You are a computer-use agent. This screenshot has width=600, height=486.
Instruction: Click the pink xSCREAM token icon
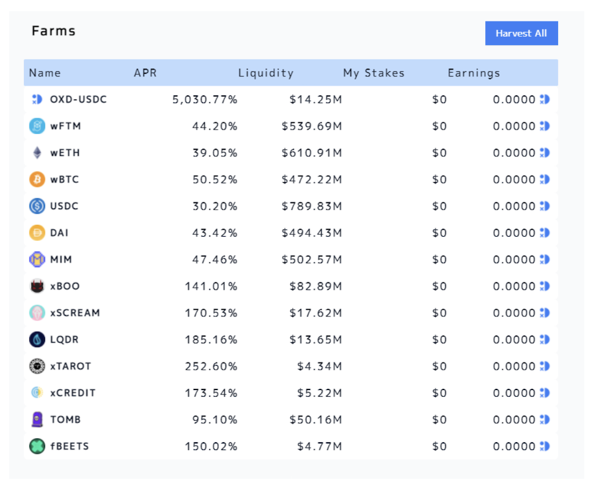coord(37,313)
